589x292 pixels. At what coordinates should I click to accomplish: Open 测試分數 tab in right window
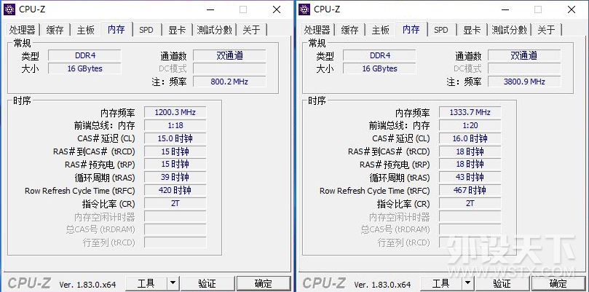click(x=510, y=30)
